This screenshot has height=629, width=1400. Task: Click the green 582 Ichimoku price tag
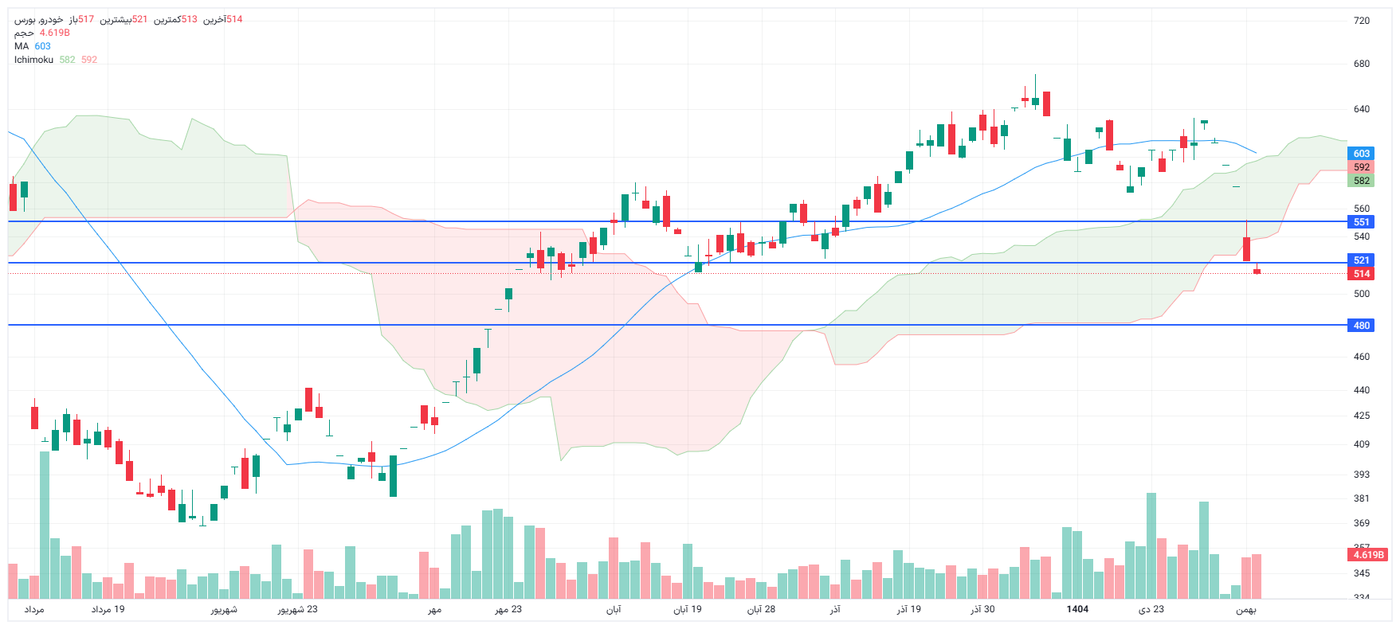click(x=1361, y=181)
